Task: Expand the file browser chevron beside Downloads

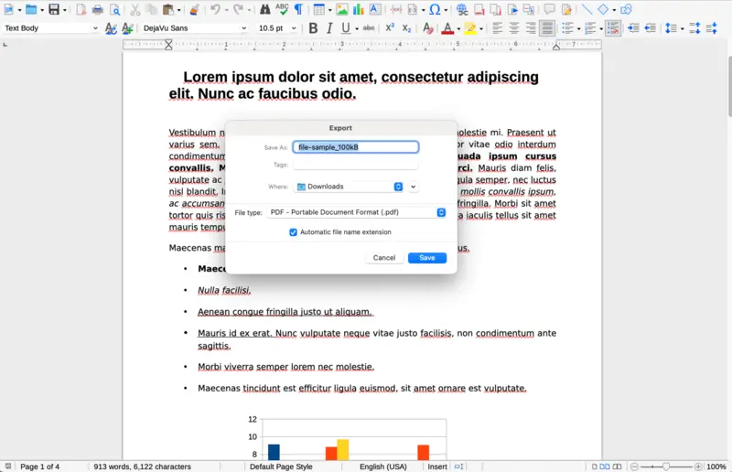Action: pyautogui.click(x=414, y=187)
